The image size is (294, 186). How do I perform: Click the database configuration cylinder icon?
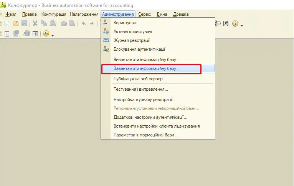coord(26,33)
